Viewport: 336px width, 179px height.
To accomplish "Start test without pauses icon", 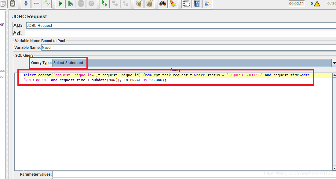I will pyautogui.click(x=71, y=4).
